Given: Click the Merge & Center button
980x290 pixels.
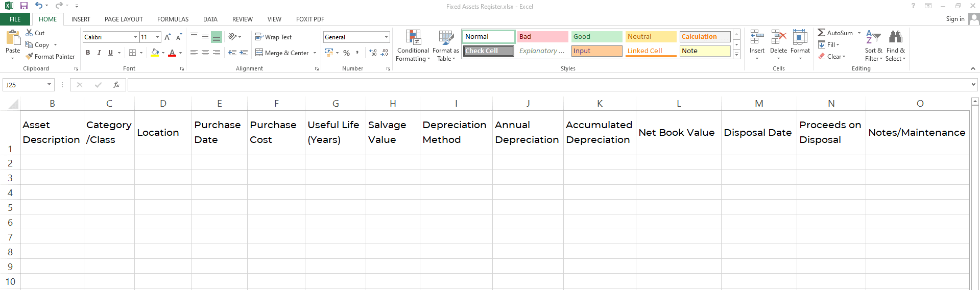Looking at the screenshot, I should (x=282, y=53).
